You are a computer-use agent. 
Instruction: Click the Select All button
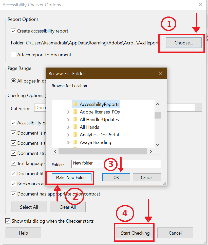(29, 207)
